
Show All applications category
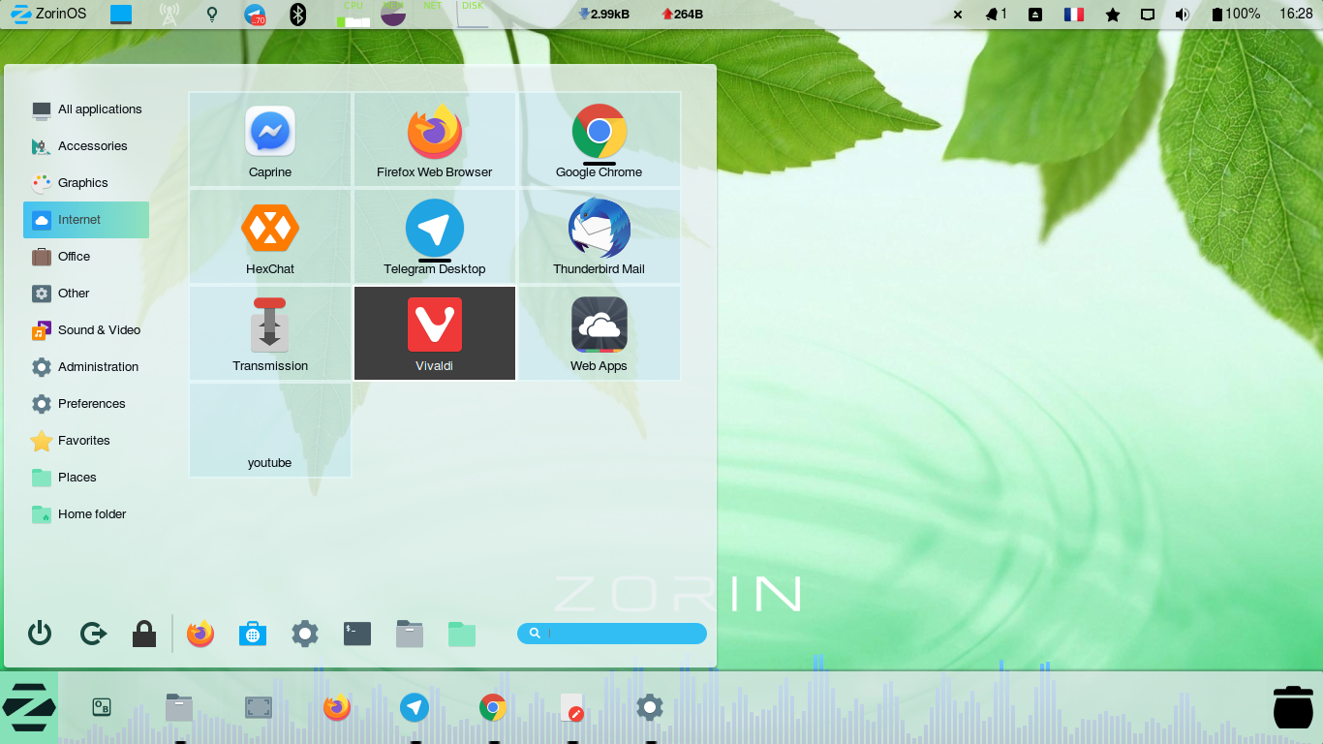point(86,109)
